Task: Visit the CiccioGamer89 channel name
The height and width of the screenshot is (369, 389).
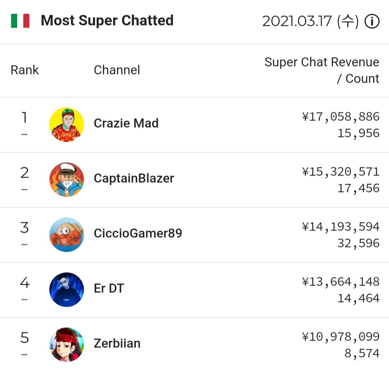Action: (x=138, y=233)
